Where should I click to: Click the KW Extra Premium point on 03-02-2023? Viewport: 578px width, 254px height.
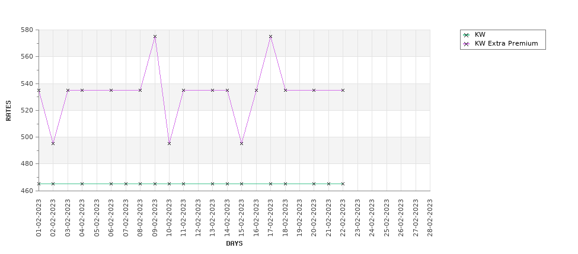68,90
